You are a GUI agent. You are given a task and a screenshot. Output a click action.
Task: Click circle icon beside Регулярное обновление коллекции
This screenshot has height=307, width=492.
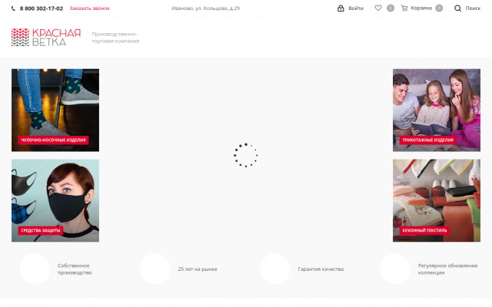(395, 269)
